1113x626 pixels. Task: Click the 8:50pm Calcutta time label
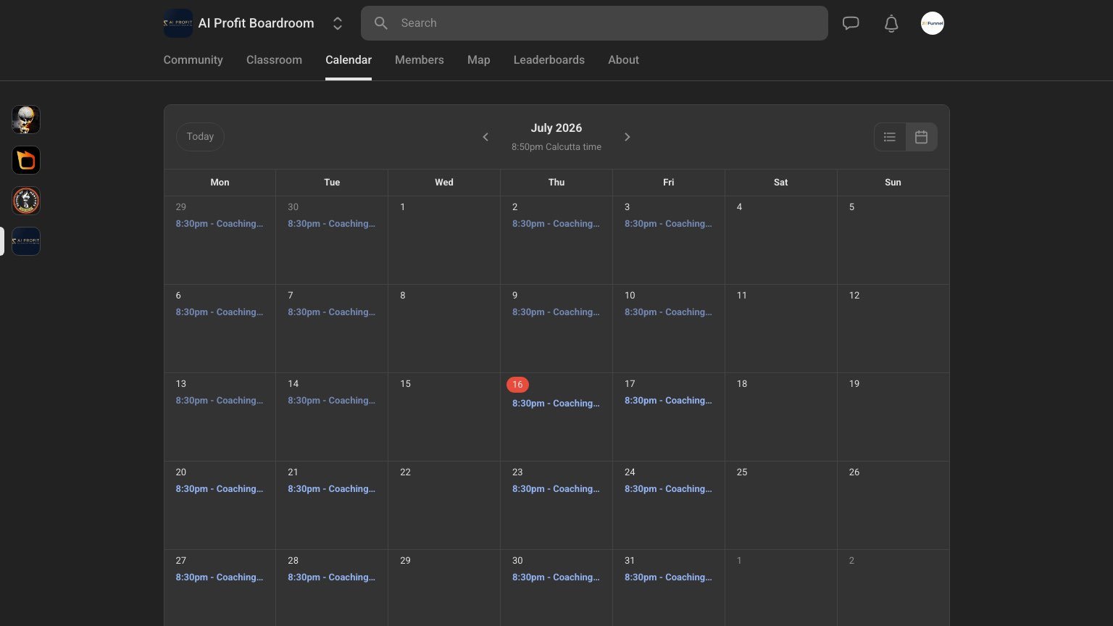tap(556, 147)
